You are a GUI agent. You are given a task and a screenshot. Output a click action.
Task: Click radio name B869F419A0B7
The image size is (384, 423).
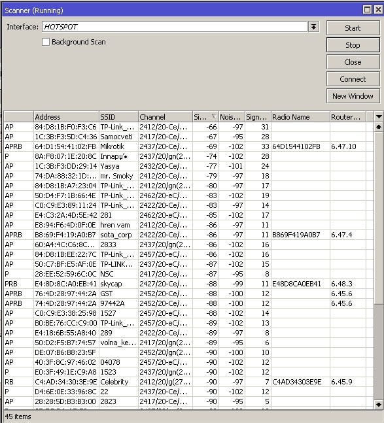[296, 235]
